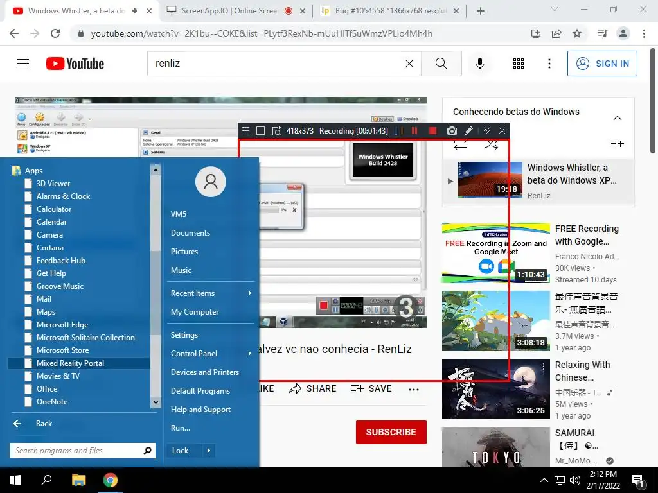
Task: Open YouTube settings three-dot menu
Action: (549, 64)
